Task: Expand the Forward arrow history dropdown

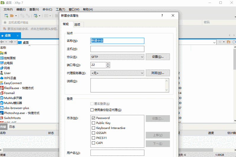Action: pyautogui.click(x=15, y=42)
